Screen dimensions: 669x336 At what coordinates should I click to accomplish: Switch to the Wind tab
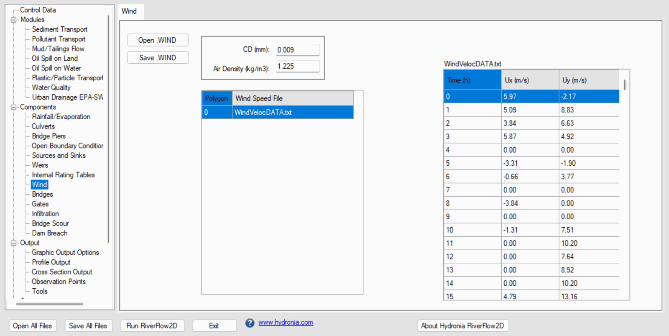click(129, 11)
